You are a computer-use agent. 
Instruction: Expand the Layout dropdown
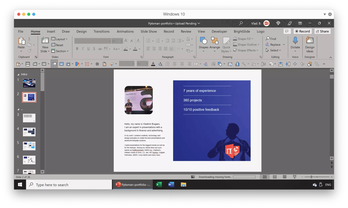point(59,39)
